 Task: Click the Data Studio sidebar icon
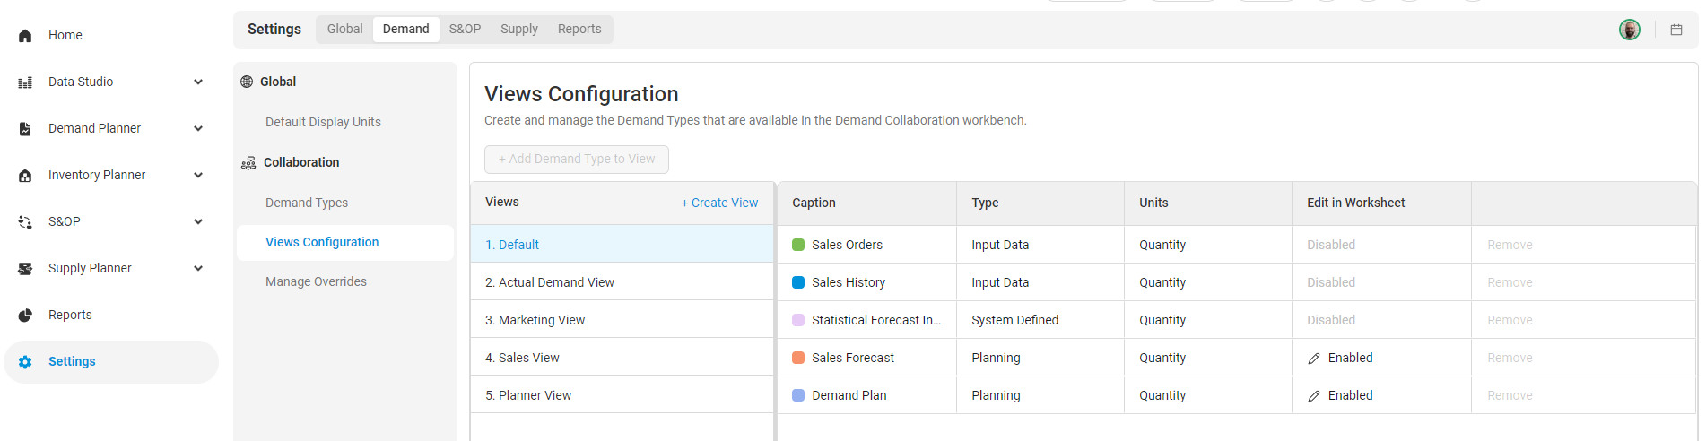(x=25, y=82)
